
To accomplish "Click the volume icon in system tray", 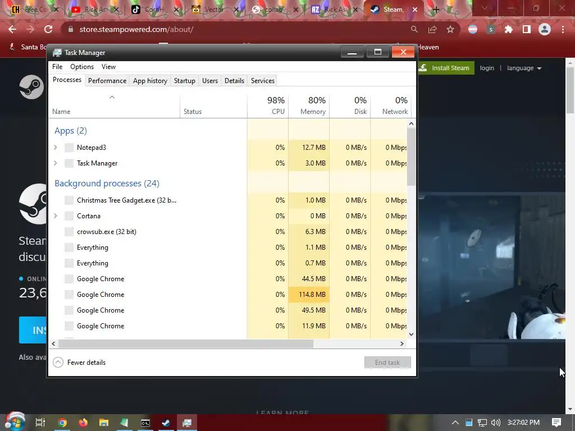I will pos(496,423).
